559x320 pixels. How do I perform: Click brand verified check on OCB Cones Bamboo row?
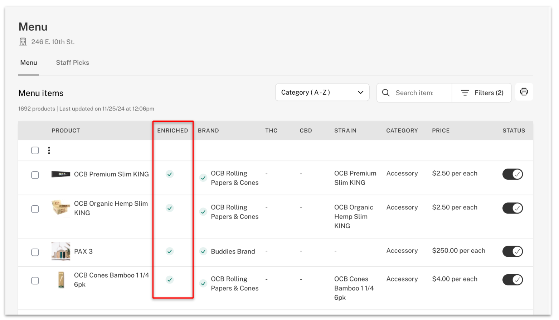(203, 284)
